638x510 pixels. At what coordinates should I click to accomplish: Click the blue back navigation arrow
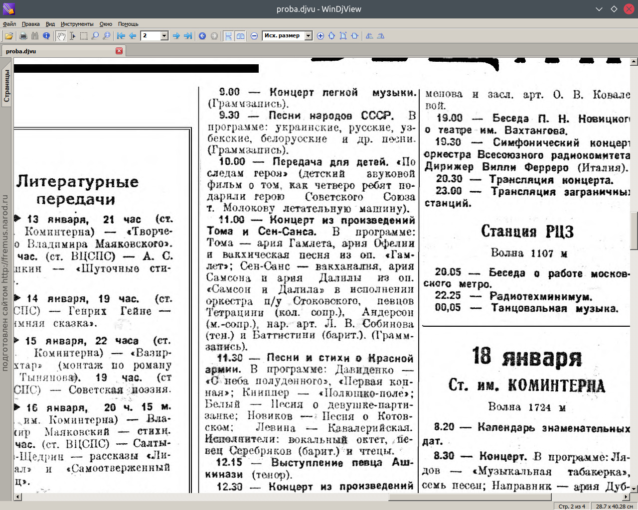pos(202,36)
